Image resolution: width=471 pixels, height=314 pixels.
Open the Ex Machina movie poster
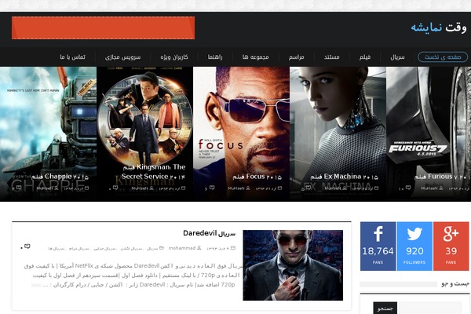(338, 133)
